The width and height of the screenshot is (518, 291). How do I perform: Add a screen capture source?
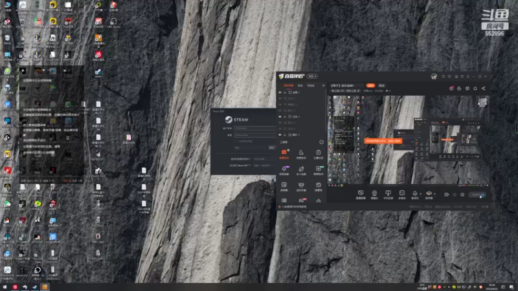361,195
